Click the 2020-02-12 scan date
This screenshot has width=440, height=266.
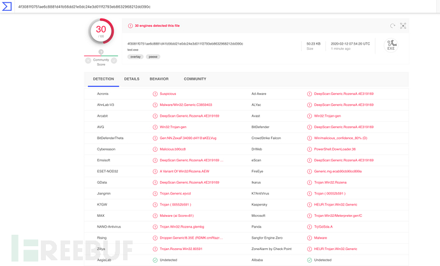tap(350, 44)
